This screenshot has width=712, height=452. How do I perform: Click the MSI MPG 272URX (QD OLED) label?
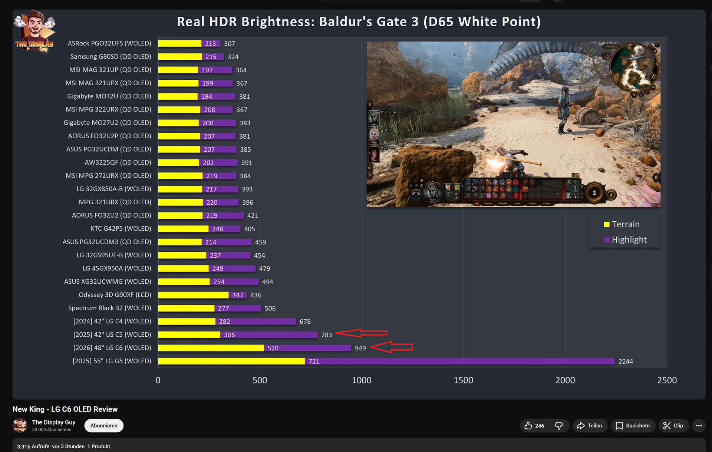(x=108, y=176)
